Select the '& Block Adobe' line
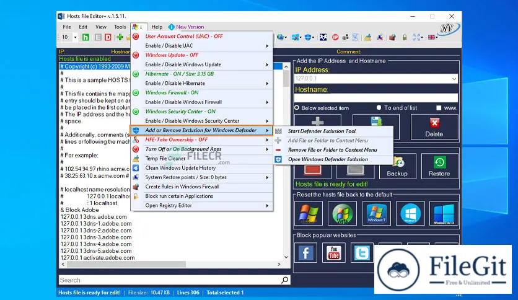Viewport: 518px width, 300px height. [x=79, y=210]
